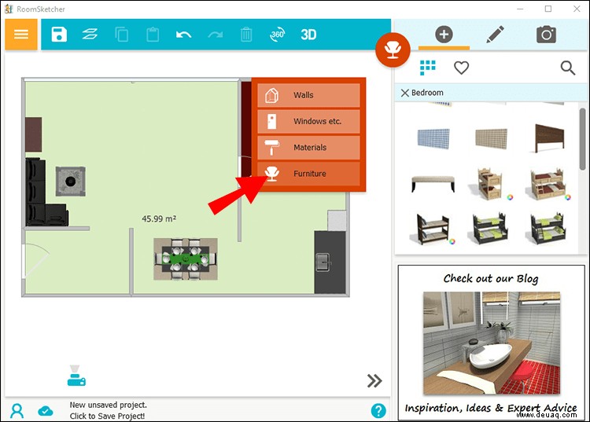
Task: Pick the upholstered bench thumbnail
Action: coord(433,183)
